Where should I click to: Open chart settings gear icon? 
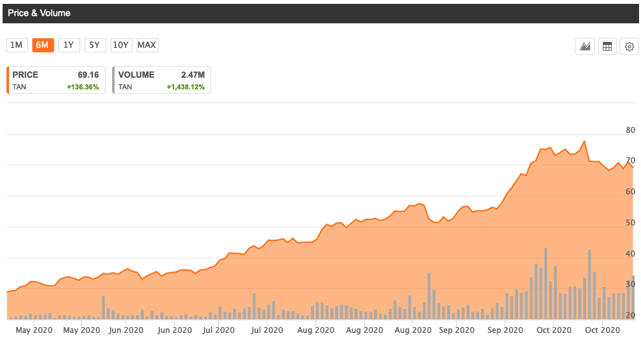(629, 46)
